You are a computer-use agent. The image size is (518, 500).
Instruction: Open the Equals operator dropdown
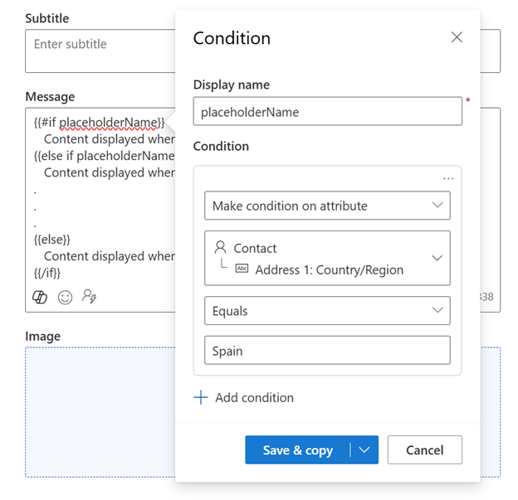(x=327, y=311)
